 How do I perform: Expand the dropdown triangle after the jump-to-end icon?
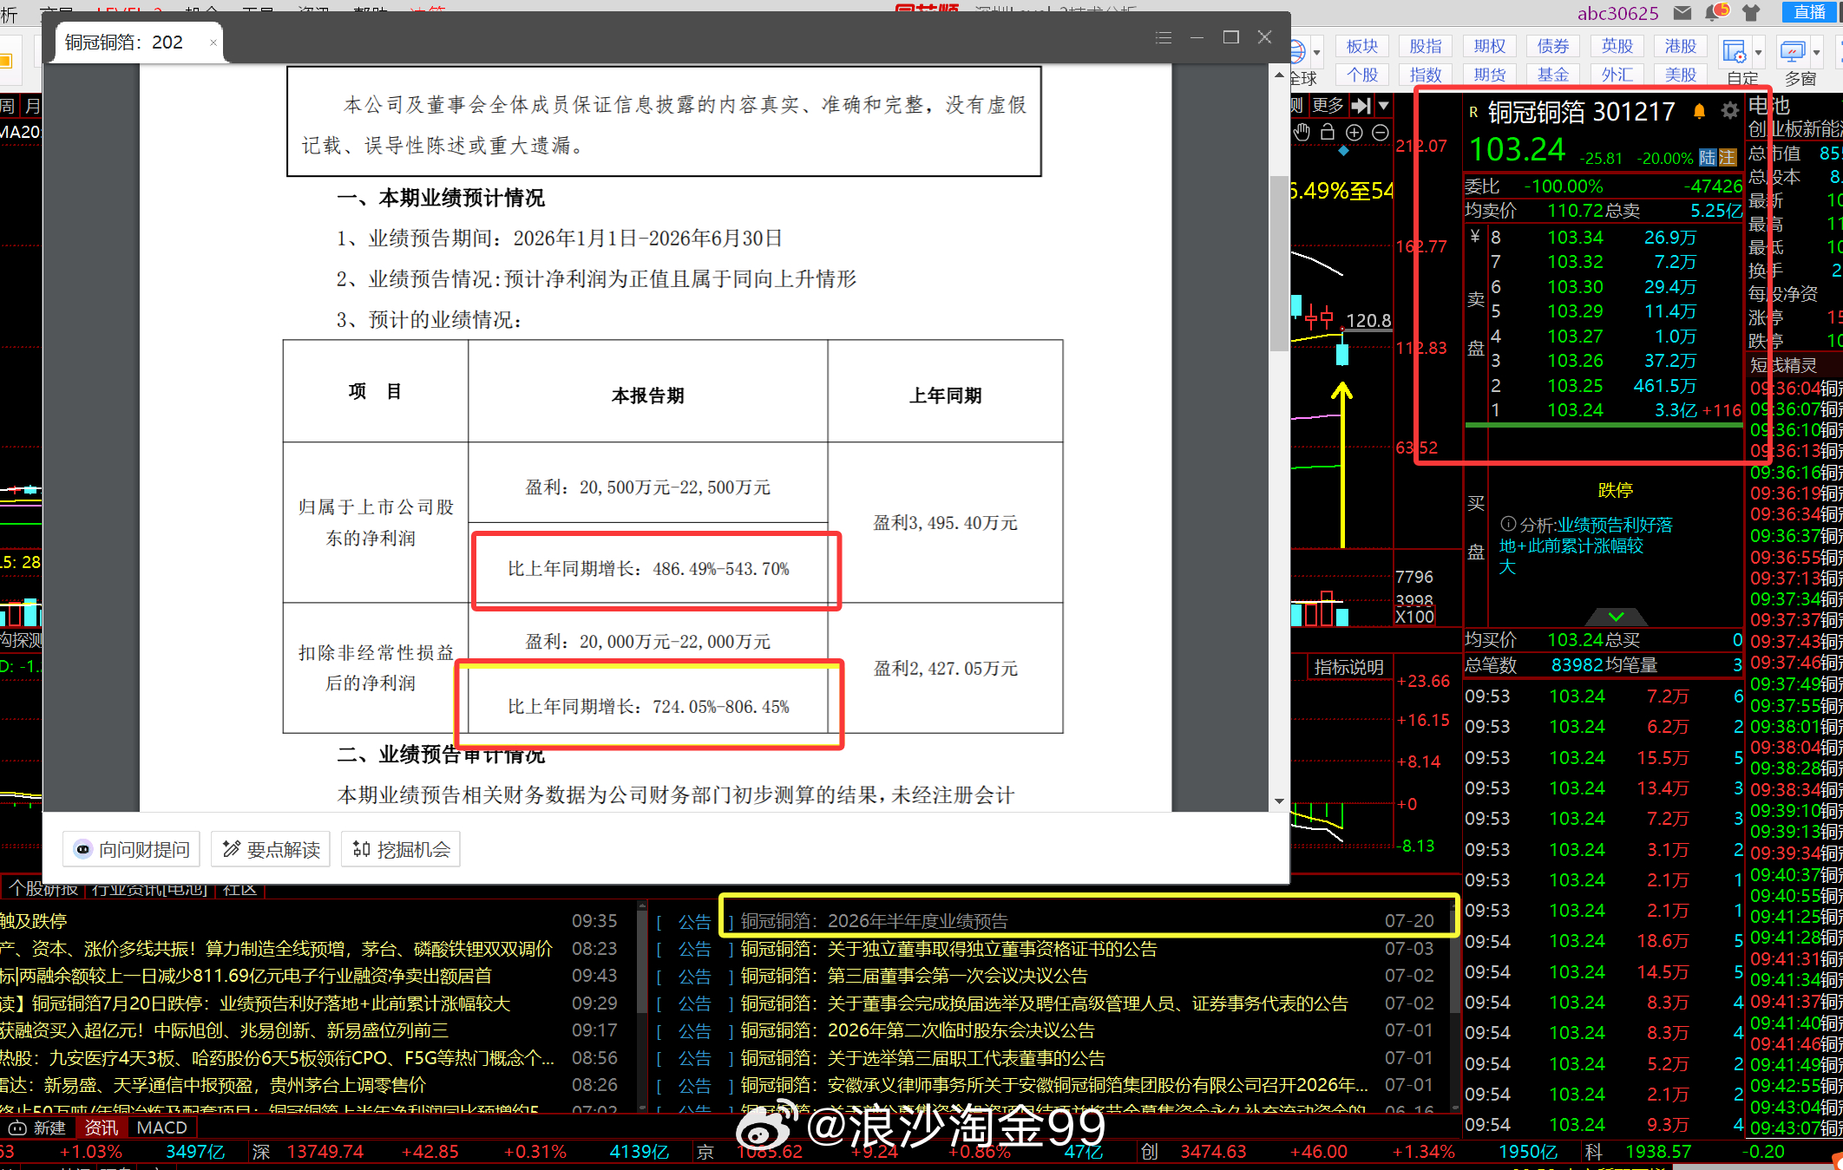click(1384, 106)
